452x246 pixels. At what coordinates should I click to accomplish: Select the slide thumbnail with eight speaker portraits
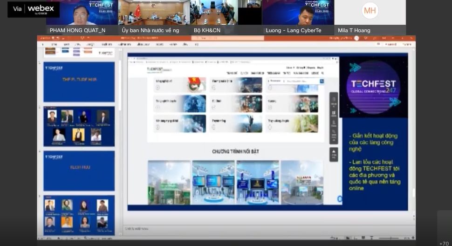point(79,215)
